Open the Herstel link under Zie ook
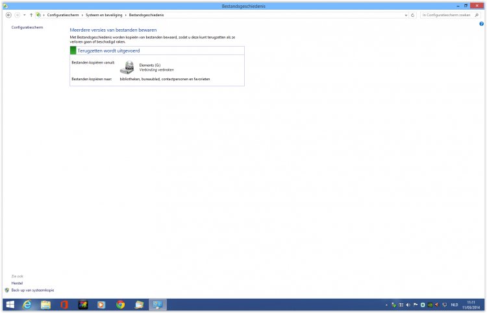 (x=17, y=283)
